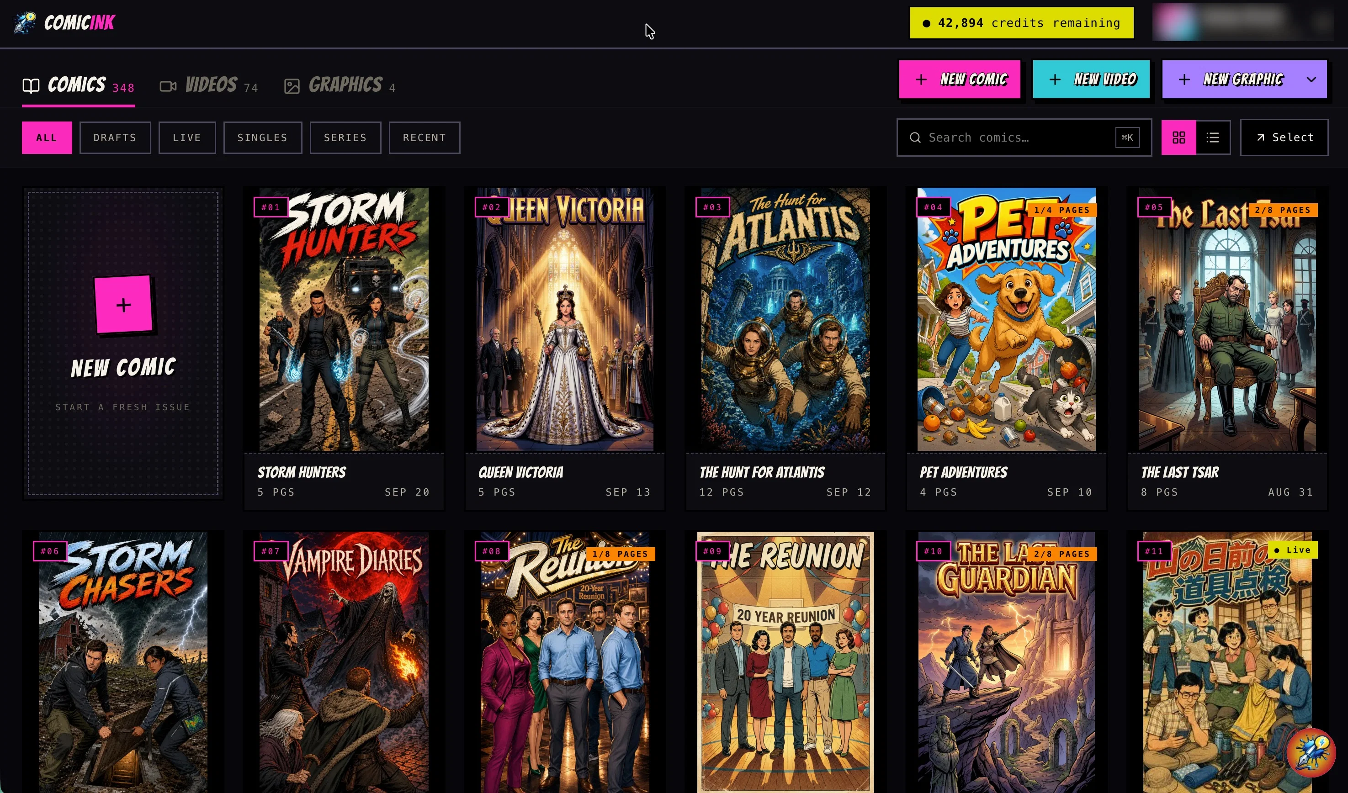Filter by Recent

(424, 137)
